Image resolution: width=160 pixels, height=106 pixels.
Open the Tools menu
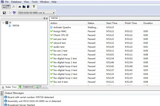[x=34, y=2]
